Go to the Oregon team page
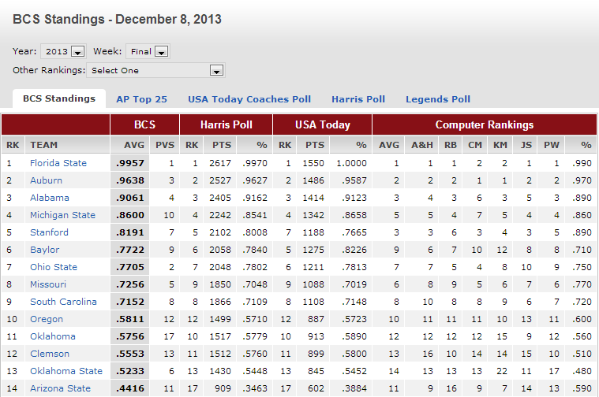The height and width of the screenshot is (397, 599). (46, 319)
